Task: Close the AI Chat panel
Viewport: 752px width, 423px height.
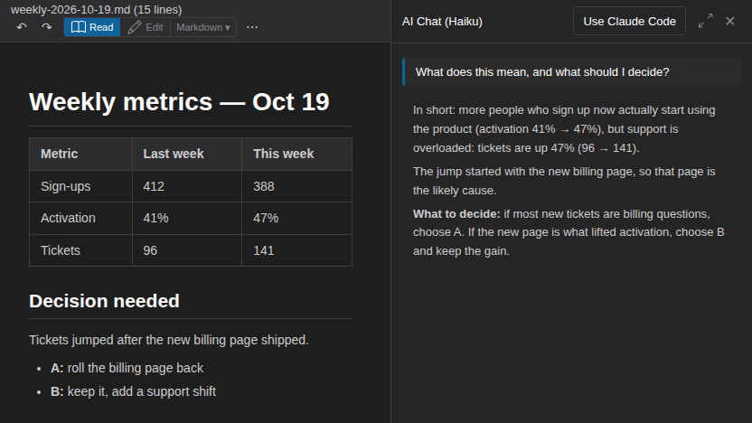Action: (730, 21)
